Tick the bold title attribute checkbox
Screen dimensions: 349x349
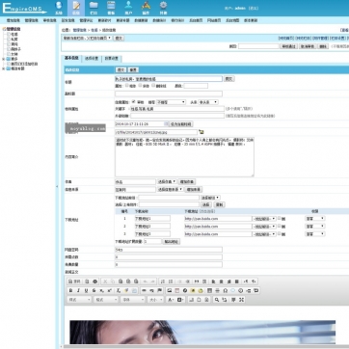(x=127, y=86)
